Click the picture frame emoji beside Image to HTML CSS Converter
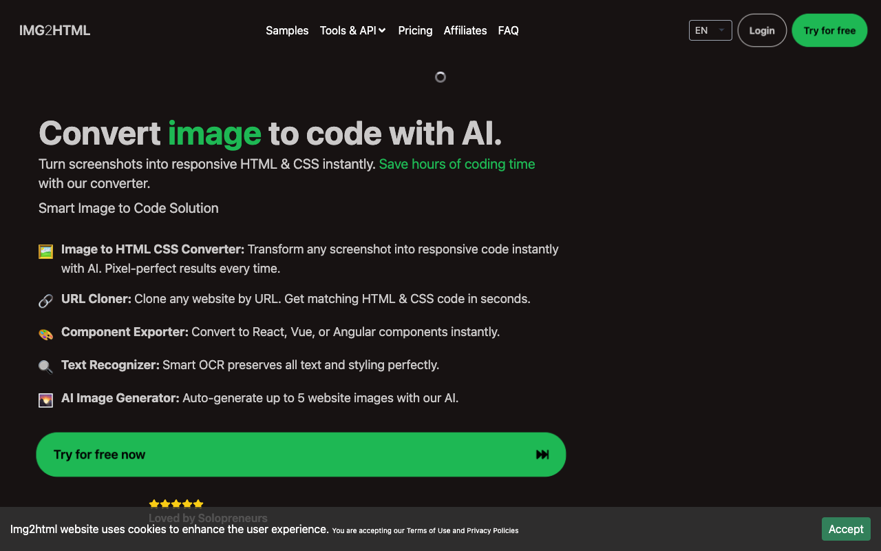The height and width of the screenshot is (551, 881). (x=45, y=251)
